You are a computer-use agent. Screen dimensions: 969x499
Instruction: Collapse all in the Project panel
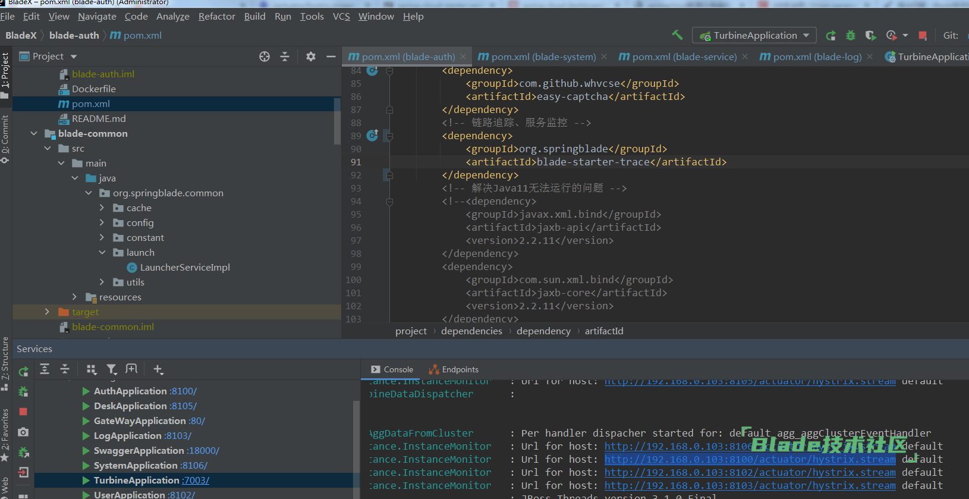pos(285,57)
